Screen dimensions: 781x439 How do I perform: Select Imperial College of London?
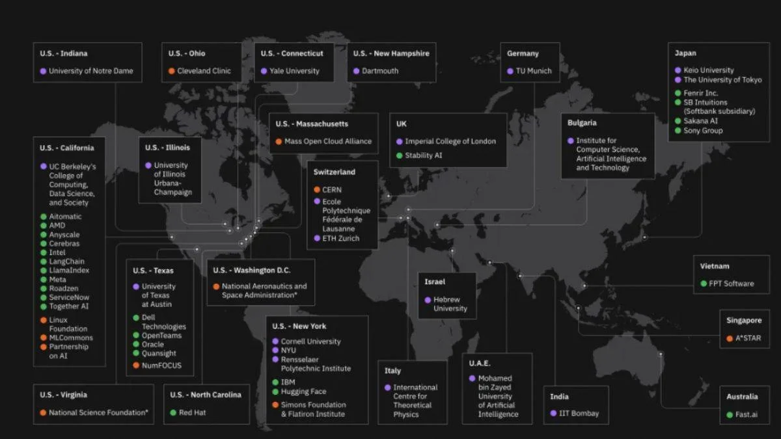(x=446, y=141)
